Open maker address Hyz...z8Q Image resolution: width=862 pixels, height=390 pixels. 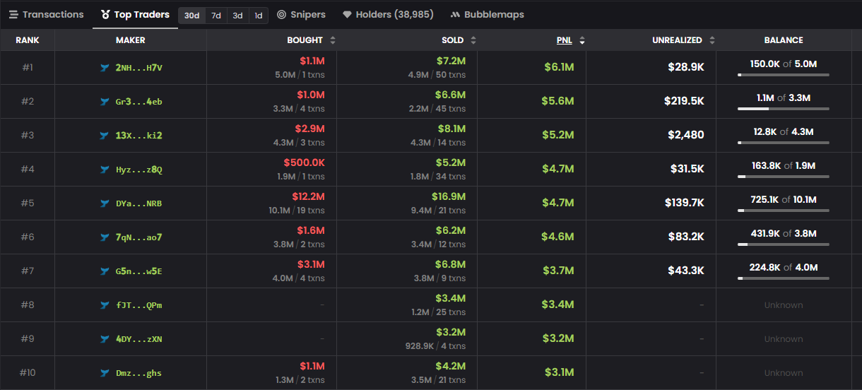pyautogui.click(x=138, y=170)
